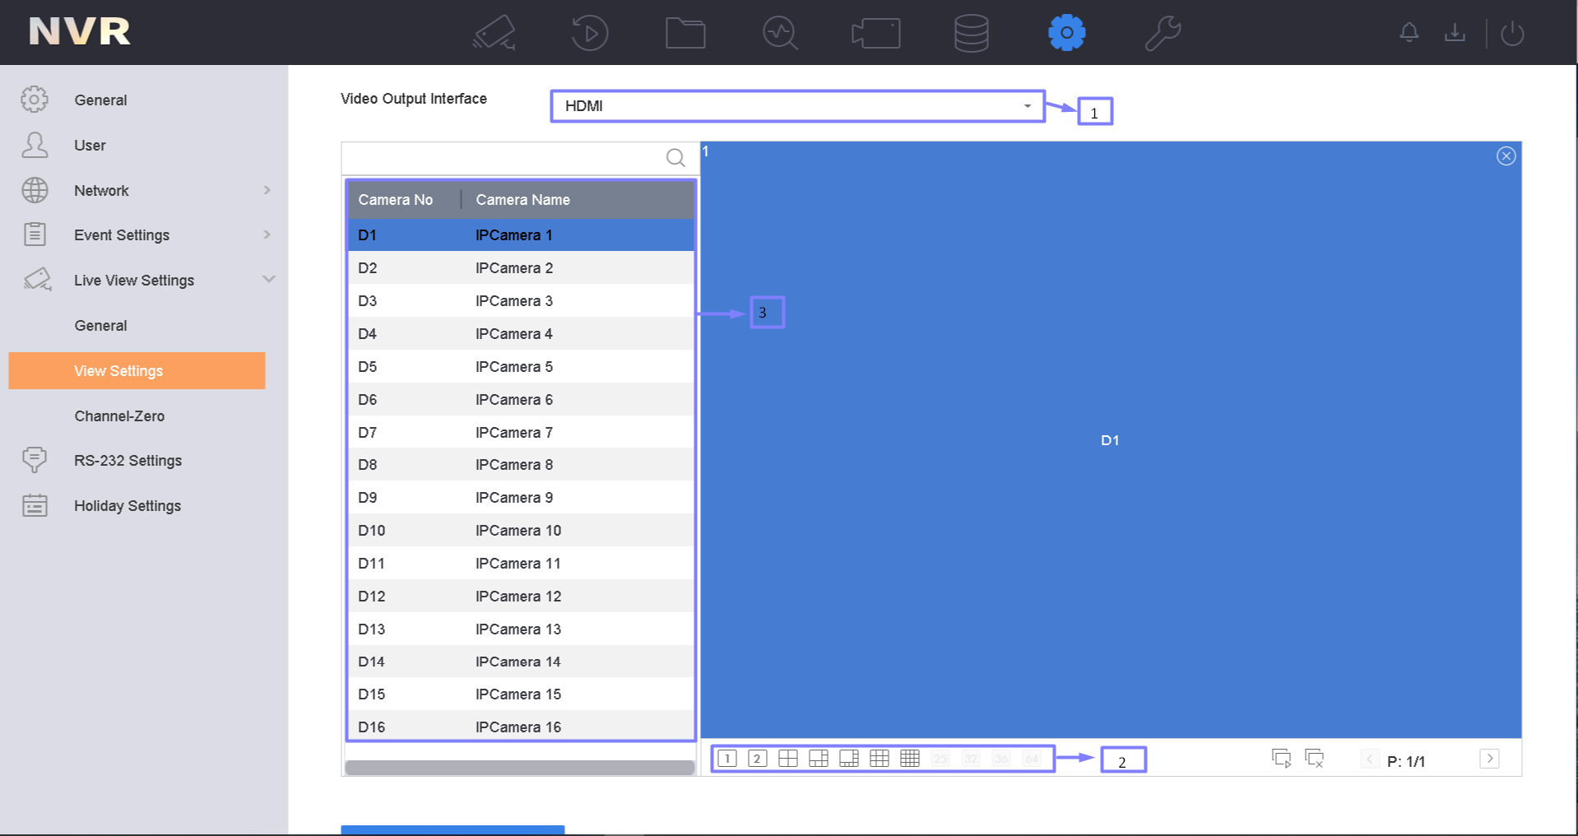Open the Video Output Interface HDMI dropdown

(x=797, y=106)
